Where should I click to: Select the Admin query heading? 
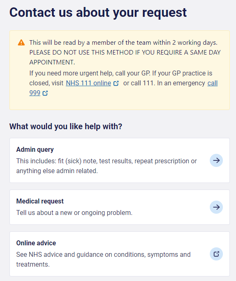point(35,149)
